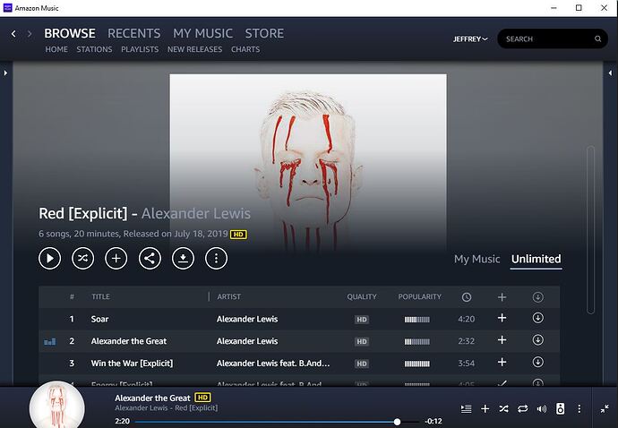Image resolution: width=618 pixels, height=428 pixels.
Task: Expand the left side panel arrow
Action: (5, 73)
